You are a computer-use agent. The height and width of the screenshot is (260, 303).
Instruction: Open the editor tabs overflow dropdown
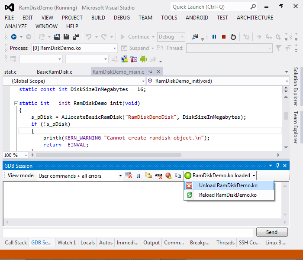287,72
